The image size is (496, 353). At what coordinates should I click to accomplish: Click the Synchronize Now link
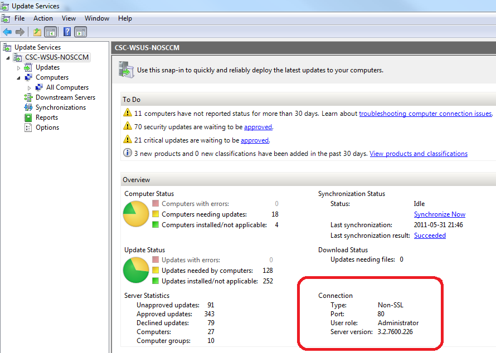click(x=439, y=214)
